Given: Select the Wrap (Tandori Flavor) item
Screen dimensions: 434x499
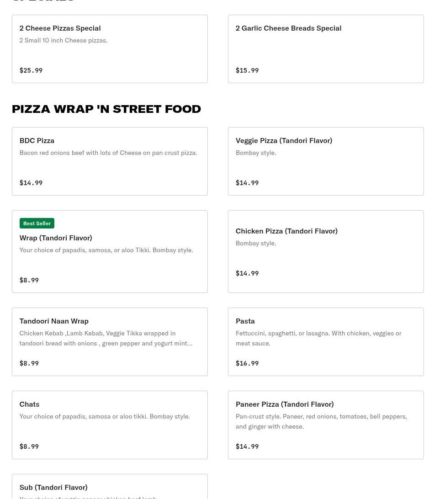Looking at the screenshot, I should point(56,238).
